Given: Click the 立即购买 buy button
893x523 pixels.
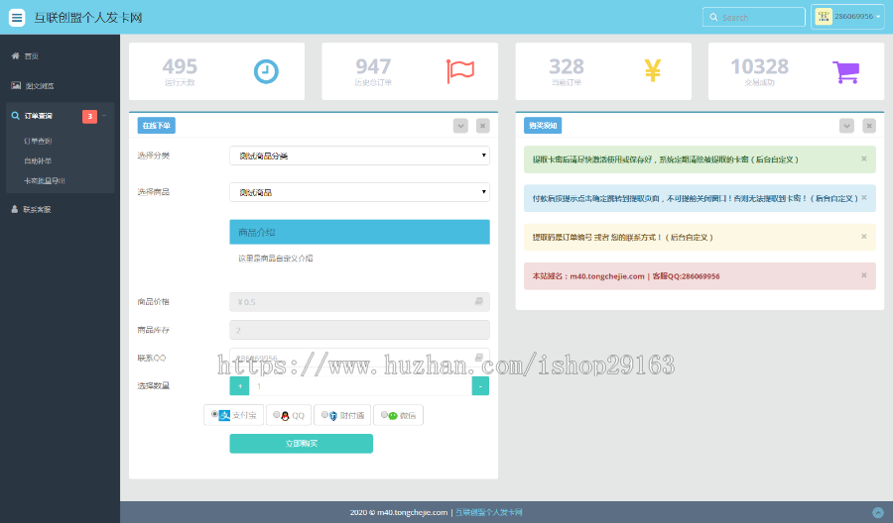Looking at the screenshot, I should click(302, 444).
